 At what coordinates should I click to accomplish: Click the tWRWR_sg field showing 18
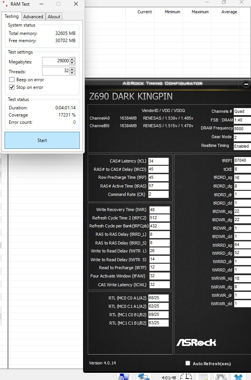(x=243, y=278)
